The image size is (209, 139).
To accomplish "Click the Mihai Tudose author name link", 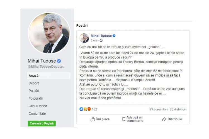I will pyautogui.click(x=101, y=36).
